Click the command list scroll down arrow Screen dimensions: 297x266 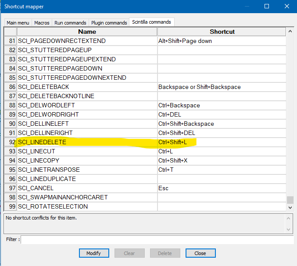(290, 208)
